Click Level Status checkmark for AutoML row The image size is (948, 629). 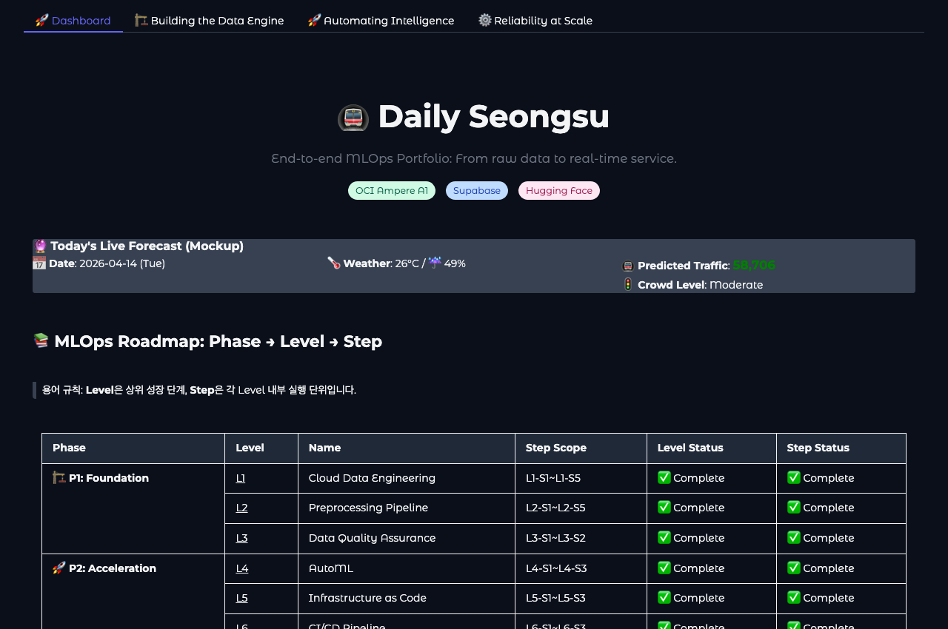[664, 568]
